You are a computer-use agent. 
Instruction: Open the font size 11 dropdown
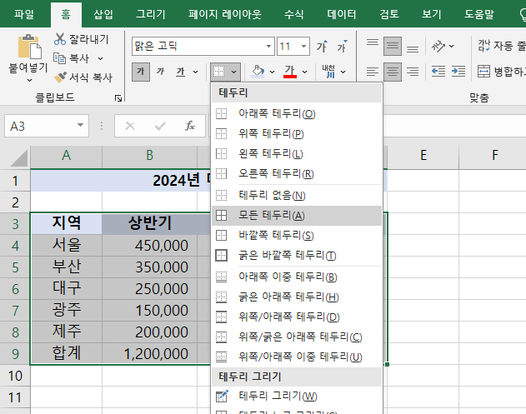(303, 47)
